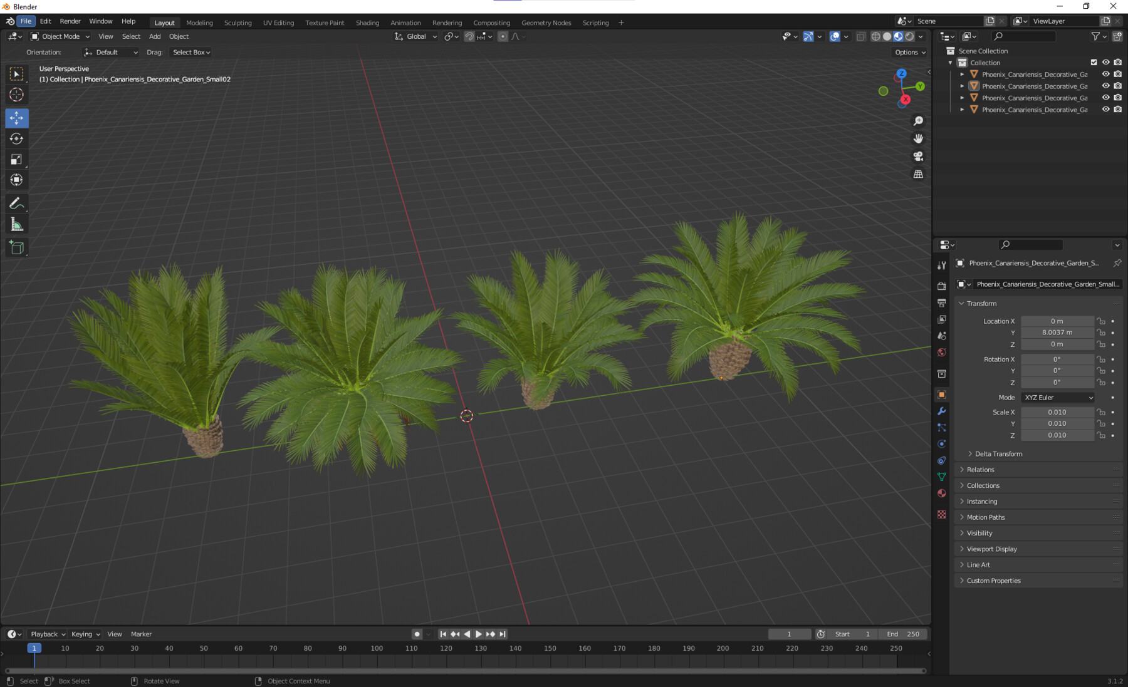Expand the Relations panel

[981, 469]
